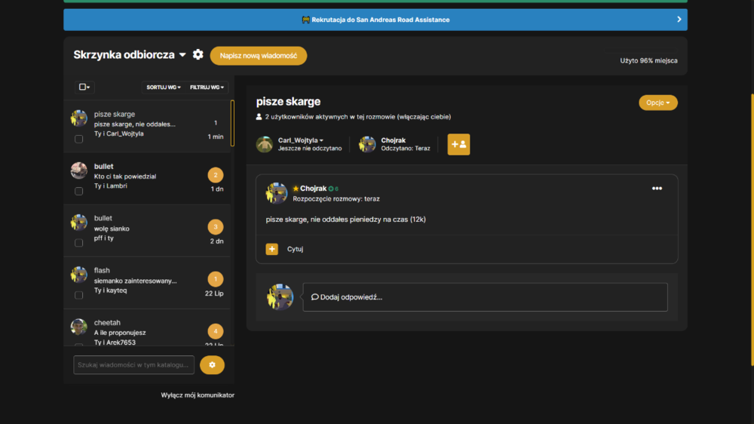Viewport: 754px width, 424px height.
Task: Open inbox settings gear icon
Action: coord(198,55)
